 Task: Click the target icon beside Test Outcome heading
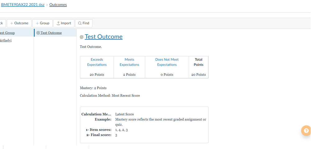pos(82,37)
